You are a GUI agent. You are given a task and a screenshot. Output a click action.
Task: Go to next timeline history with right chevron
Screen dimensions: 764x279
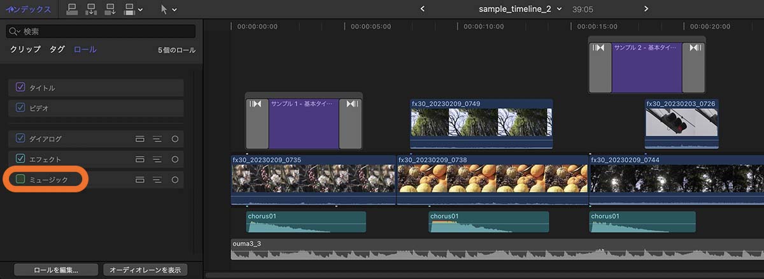[x=646, y=9]
